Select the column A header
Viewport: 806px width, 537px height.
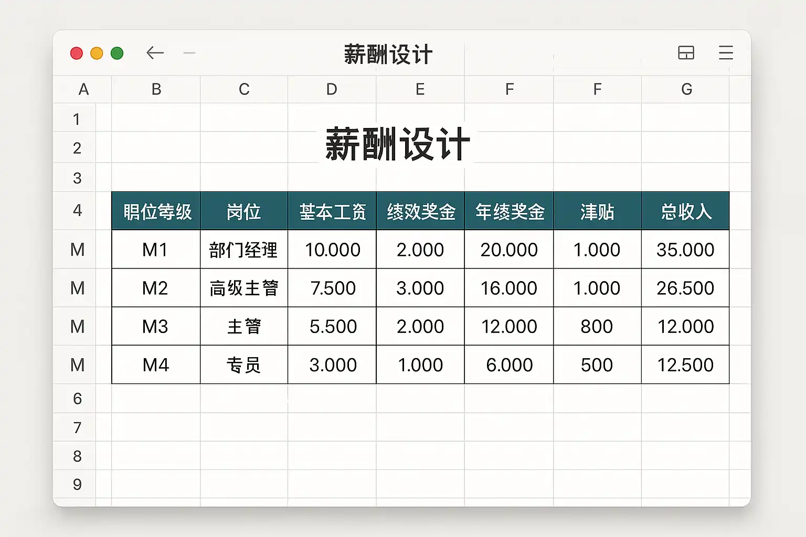point(83,90)
